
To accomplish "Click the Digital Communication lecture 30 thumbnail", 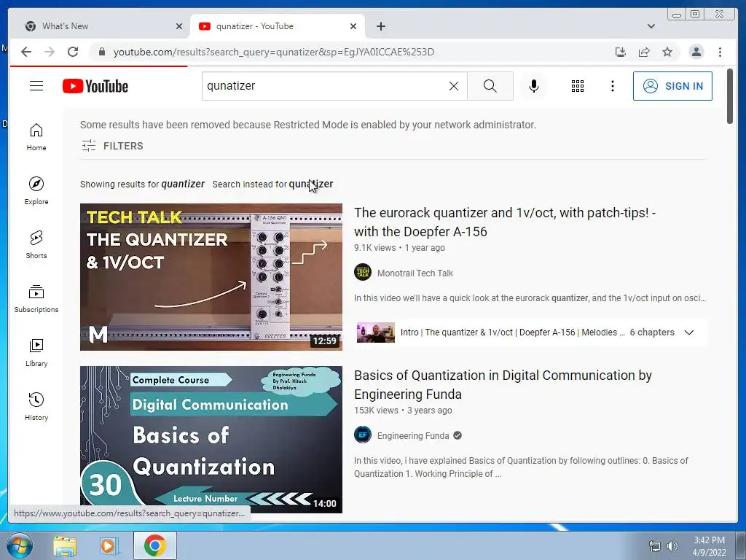I will tap(211, 440).
